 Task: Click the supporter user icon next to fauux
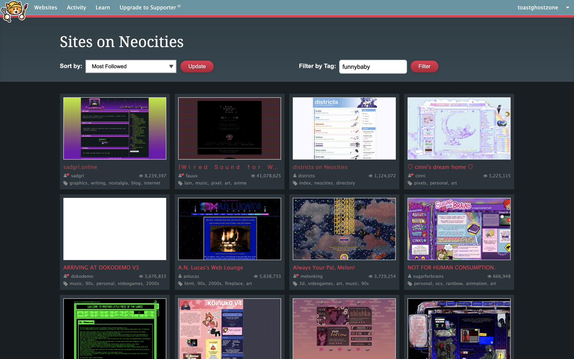point(181,176)
